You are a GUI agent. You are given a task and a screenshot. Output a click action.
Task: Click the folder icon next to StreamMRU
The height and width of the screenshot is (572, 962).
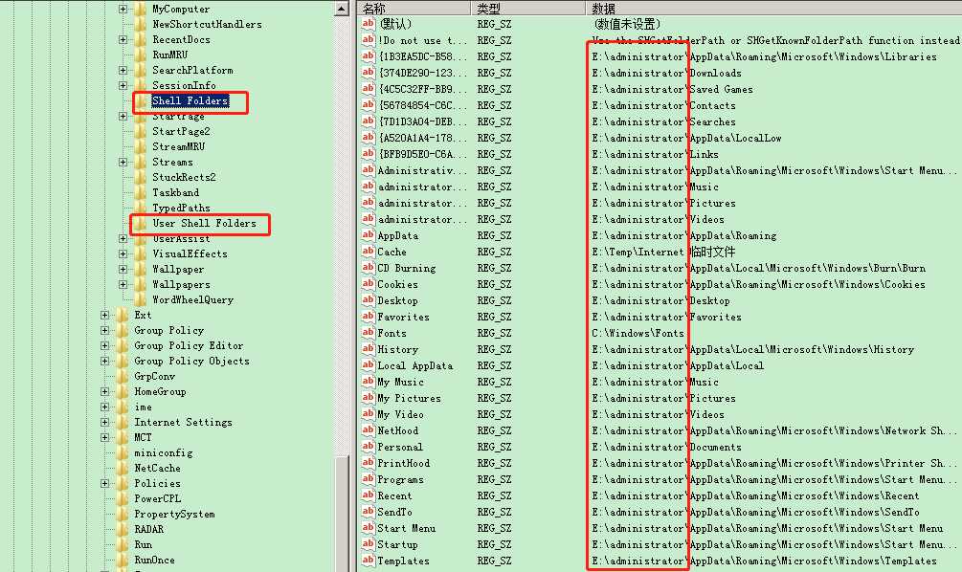141,146
